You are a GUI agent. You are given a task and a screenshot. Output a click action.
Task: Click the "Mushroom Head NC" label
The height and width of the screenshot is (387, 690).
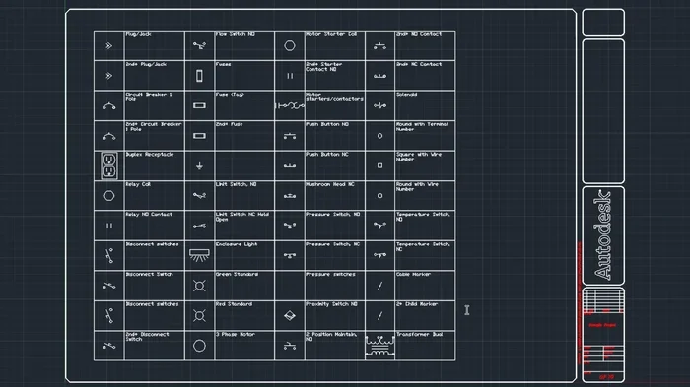pos(330,184)
